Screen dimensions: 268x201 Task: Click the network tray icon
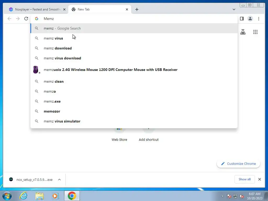pos(235,196)
